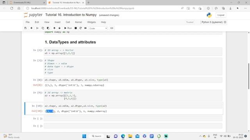Screen dimensions: 250x140
Task: Click the DataTypes and attributes heading
Action: click(x=70, y=42)
